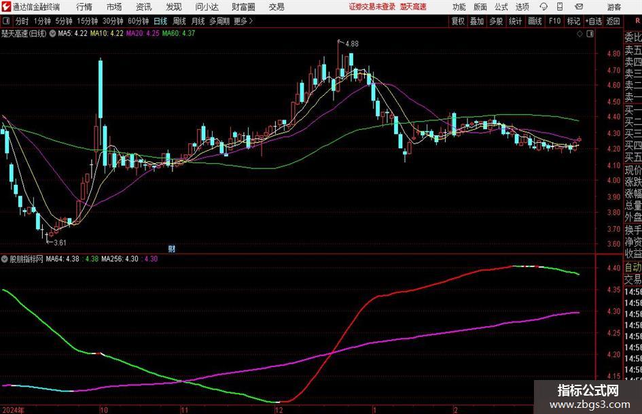The height and width of the screenshot is (414, 642).
Task: Click the MA64: 4.38 sub-indicator value
Action: tap(63, 259)
